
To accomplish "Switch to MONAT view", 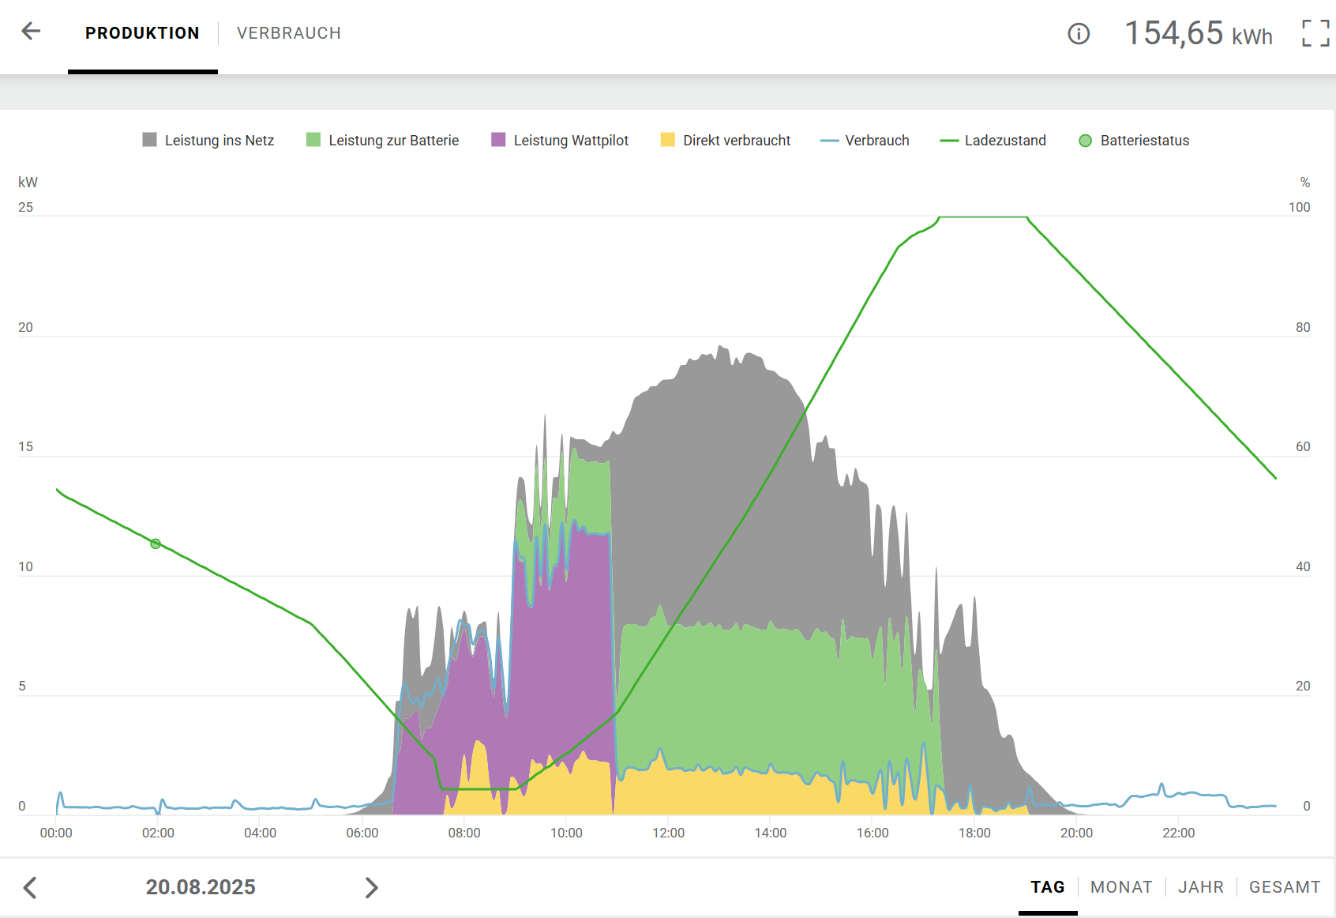I will [1121, 887].
